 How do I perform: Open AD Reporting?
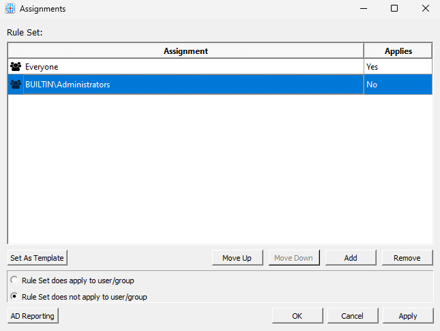[x=33, y=316]
